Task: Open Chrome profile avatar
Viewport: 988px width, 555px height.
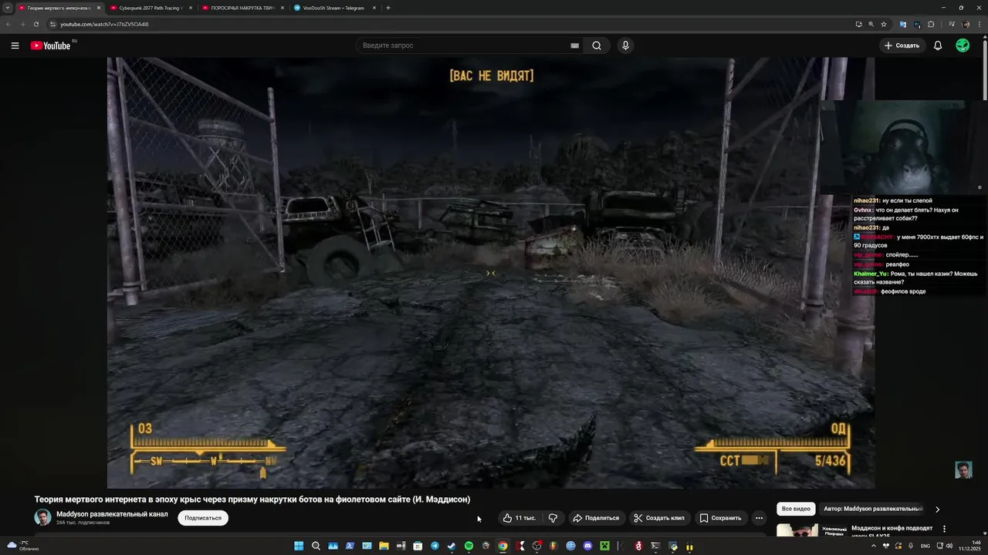Action: (966, 24)
